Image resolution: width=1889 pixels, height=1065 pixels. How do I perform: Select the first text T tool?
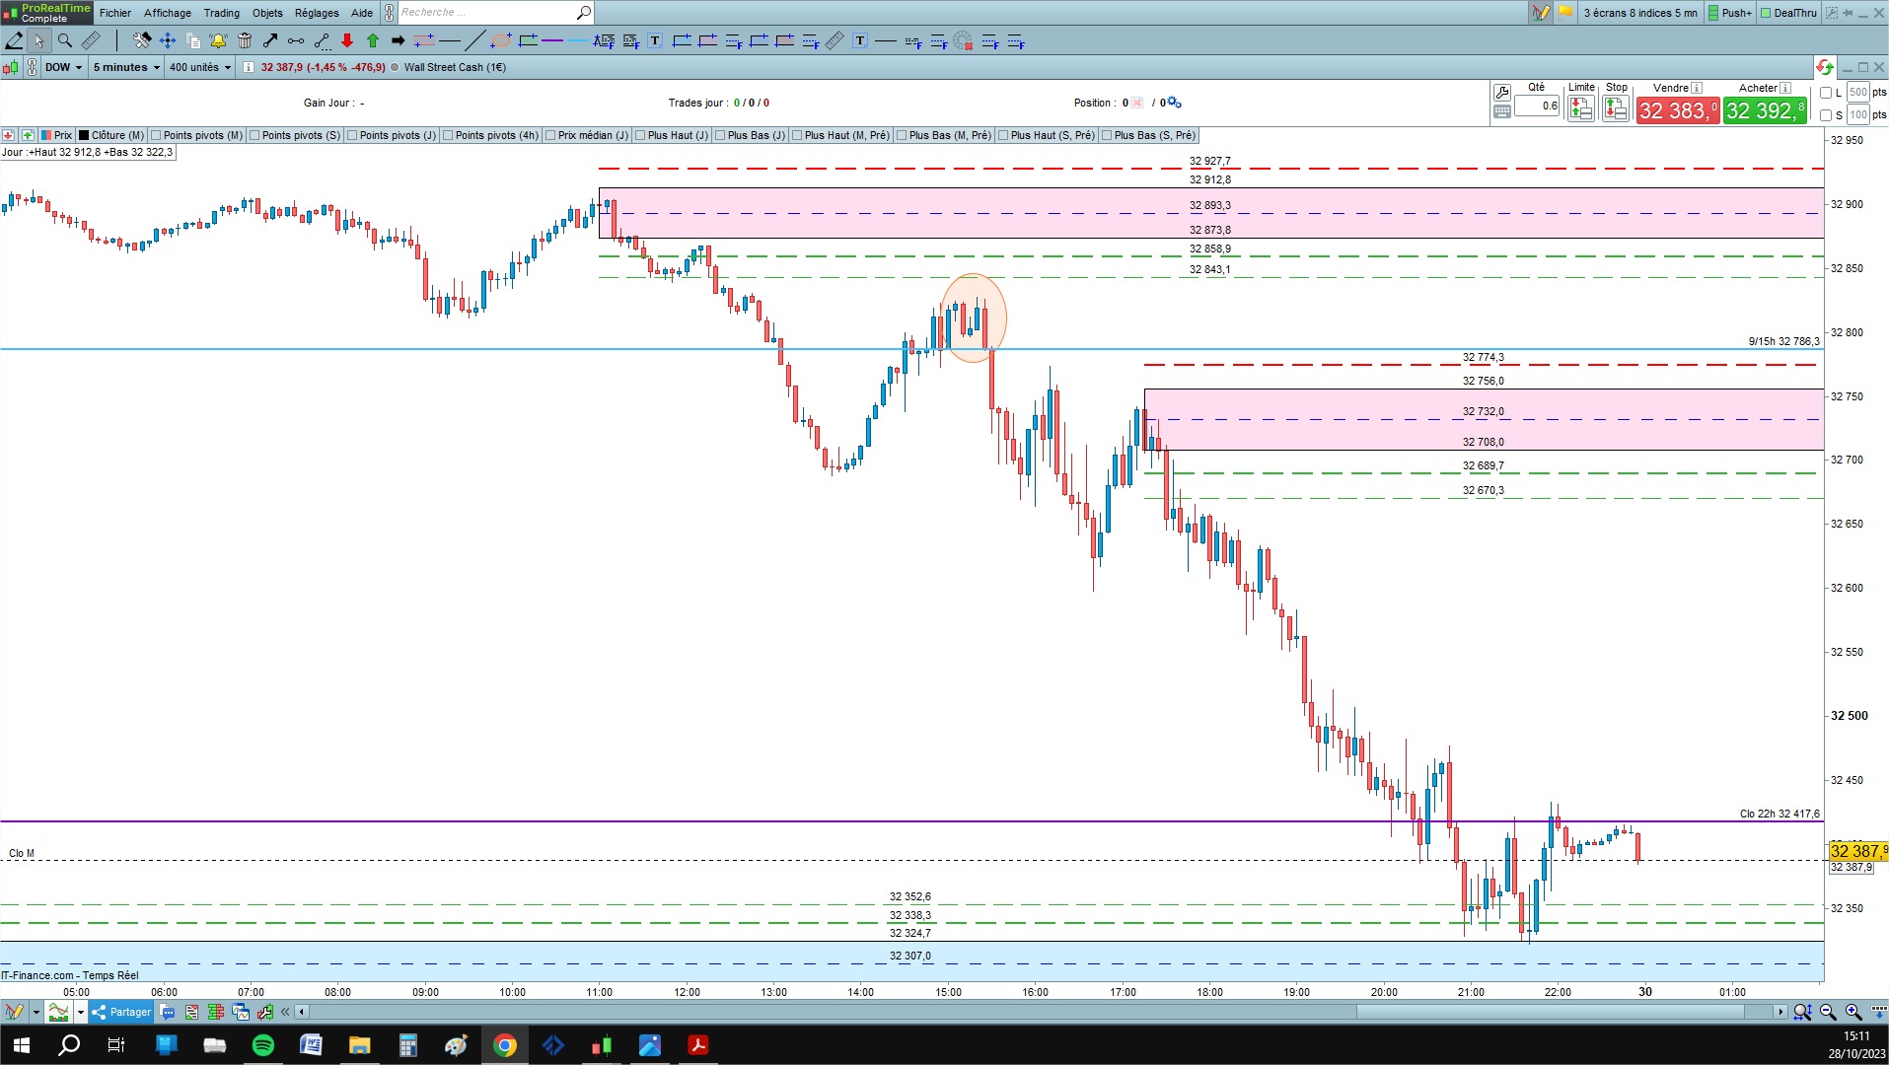tap(655, 40)
